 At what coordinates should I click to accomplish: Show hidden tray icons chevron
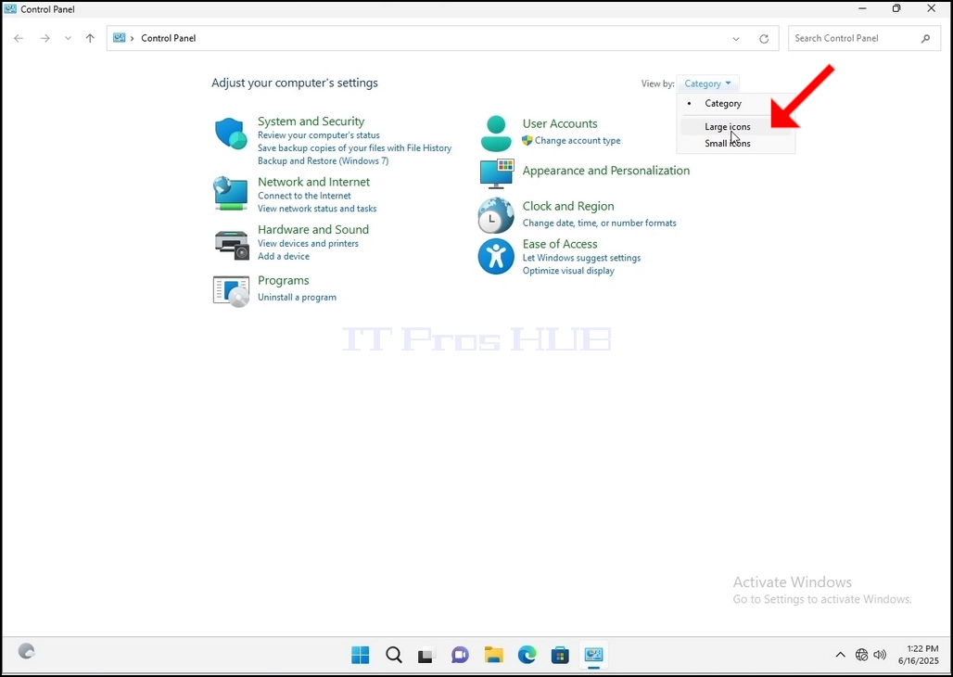840,655
